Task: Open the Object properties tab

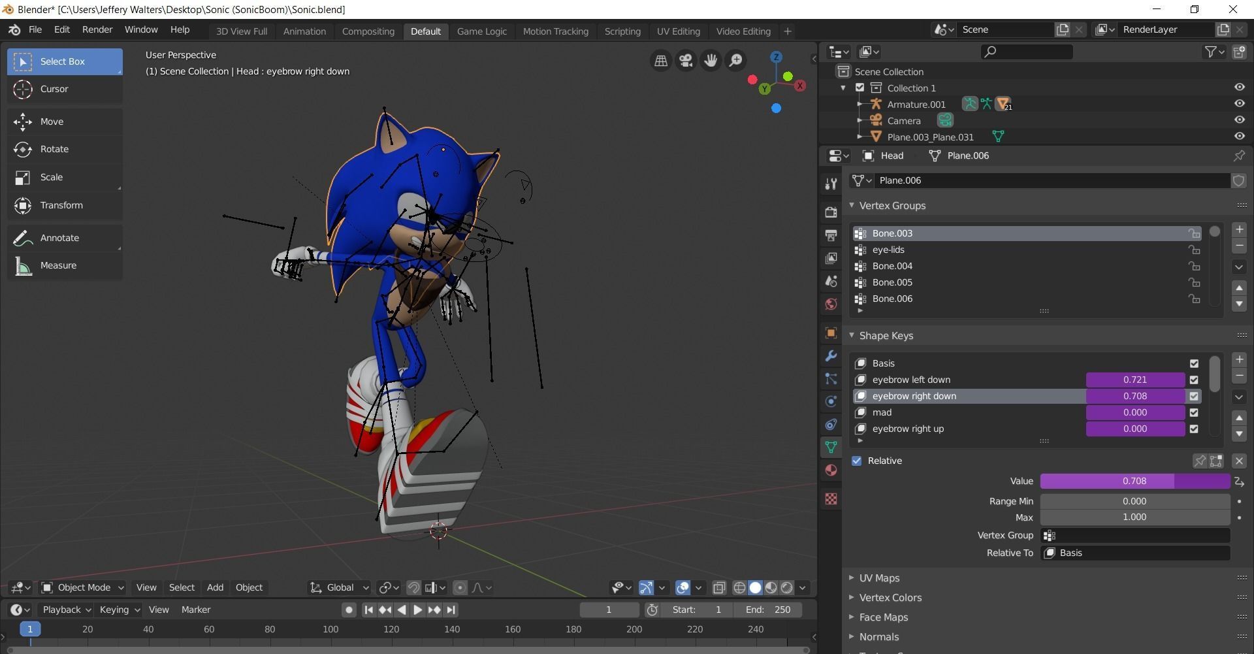Action: pos(831,333)
